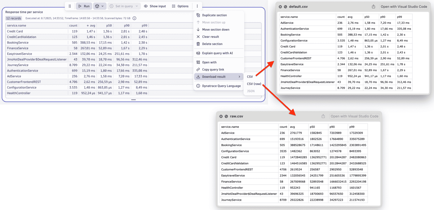Click the info icon next to Scanned bytes
This screenshot has height=210, width=434.
(x=134, y=18)
